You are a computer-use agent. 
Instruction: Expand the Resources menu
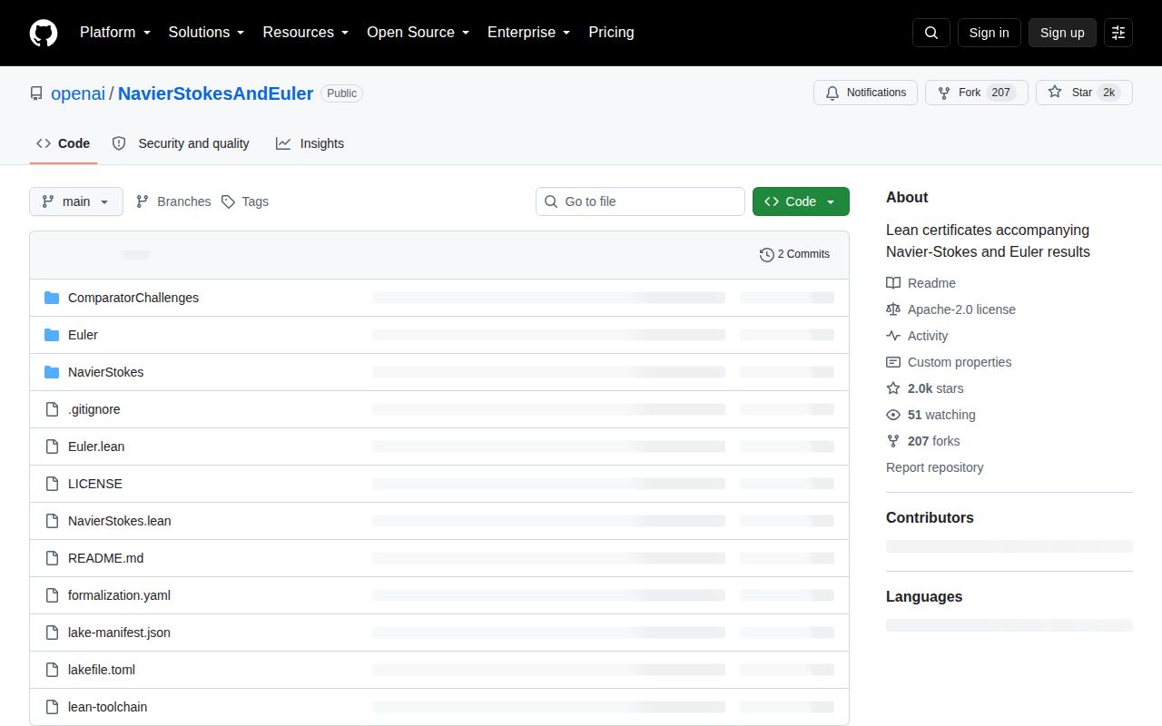coord(306,33)
